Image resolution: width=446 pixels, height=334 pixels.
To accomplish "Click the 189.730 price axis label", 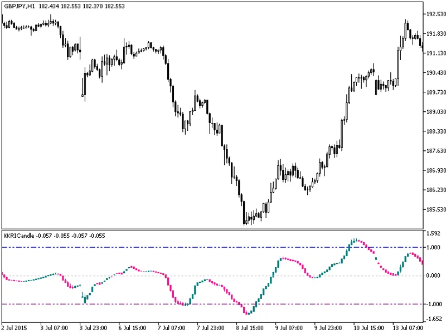I will coord(436,92).
